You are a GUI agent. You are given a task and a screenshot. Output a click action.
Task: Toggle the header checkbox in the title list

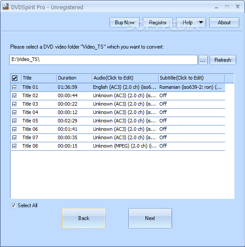click(x=15, y=78)
